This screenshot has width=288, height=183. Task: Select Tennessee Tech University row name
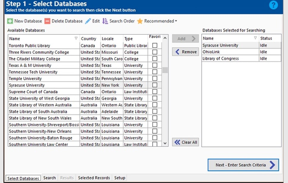(33, 72)
